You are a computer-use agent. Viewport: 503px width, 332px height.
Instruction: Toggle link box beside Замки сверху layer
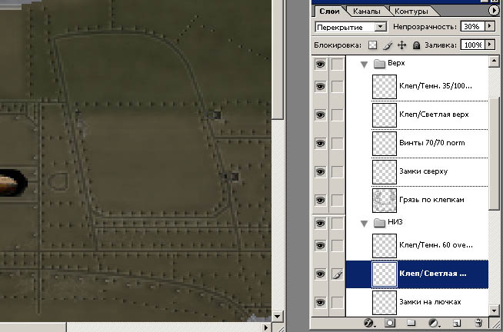coord(337,171)
